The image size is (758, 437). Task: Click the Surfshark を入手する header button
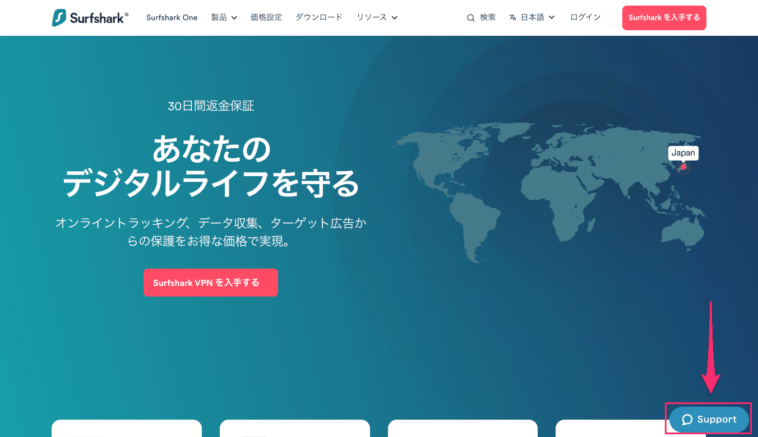point(664,18)
